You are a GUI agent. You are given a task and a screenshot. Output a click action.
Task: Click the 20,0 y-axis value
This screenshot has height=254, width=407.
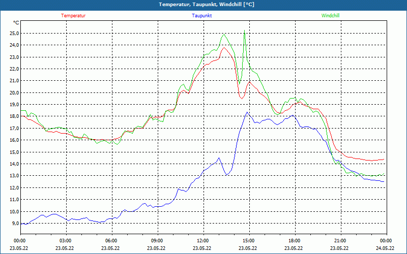[14, 92]
